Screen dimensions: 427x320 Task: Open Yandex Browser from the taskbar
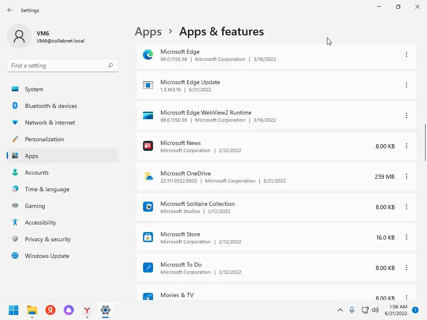tap(87, 310)
